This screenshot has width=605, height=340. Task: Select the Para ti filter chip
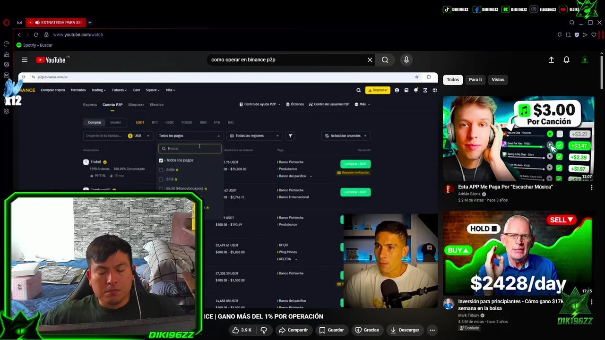(x=475, y=79)
